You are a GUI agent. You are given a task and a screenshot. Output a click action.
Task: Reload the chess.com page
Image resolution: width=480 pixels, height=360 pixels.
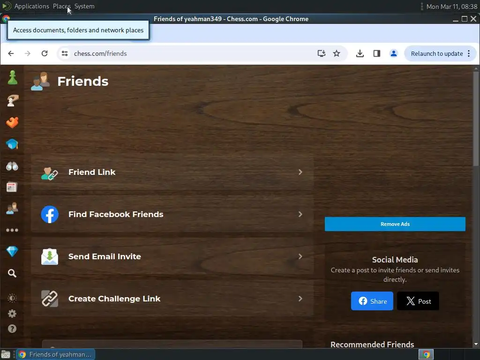pyautogui.click(x=45, y=53)
